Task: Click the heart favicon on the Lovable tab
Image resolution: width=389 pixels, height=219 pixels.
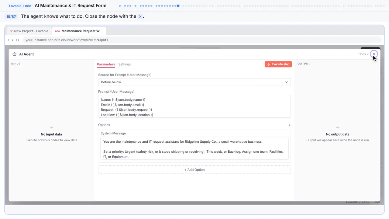Action: (12, 31)
